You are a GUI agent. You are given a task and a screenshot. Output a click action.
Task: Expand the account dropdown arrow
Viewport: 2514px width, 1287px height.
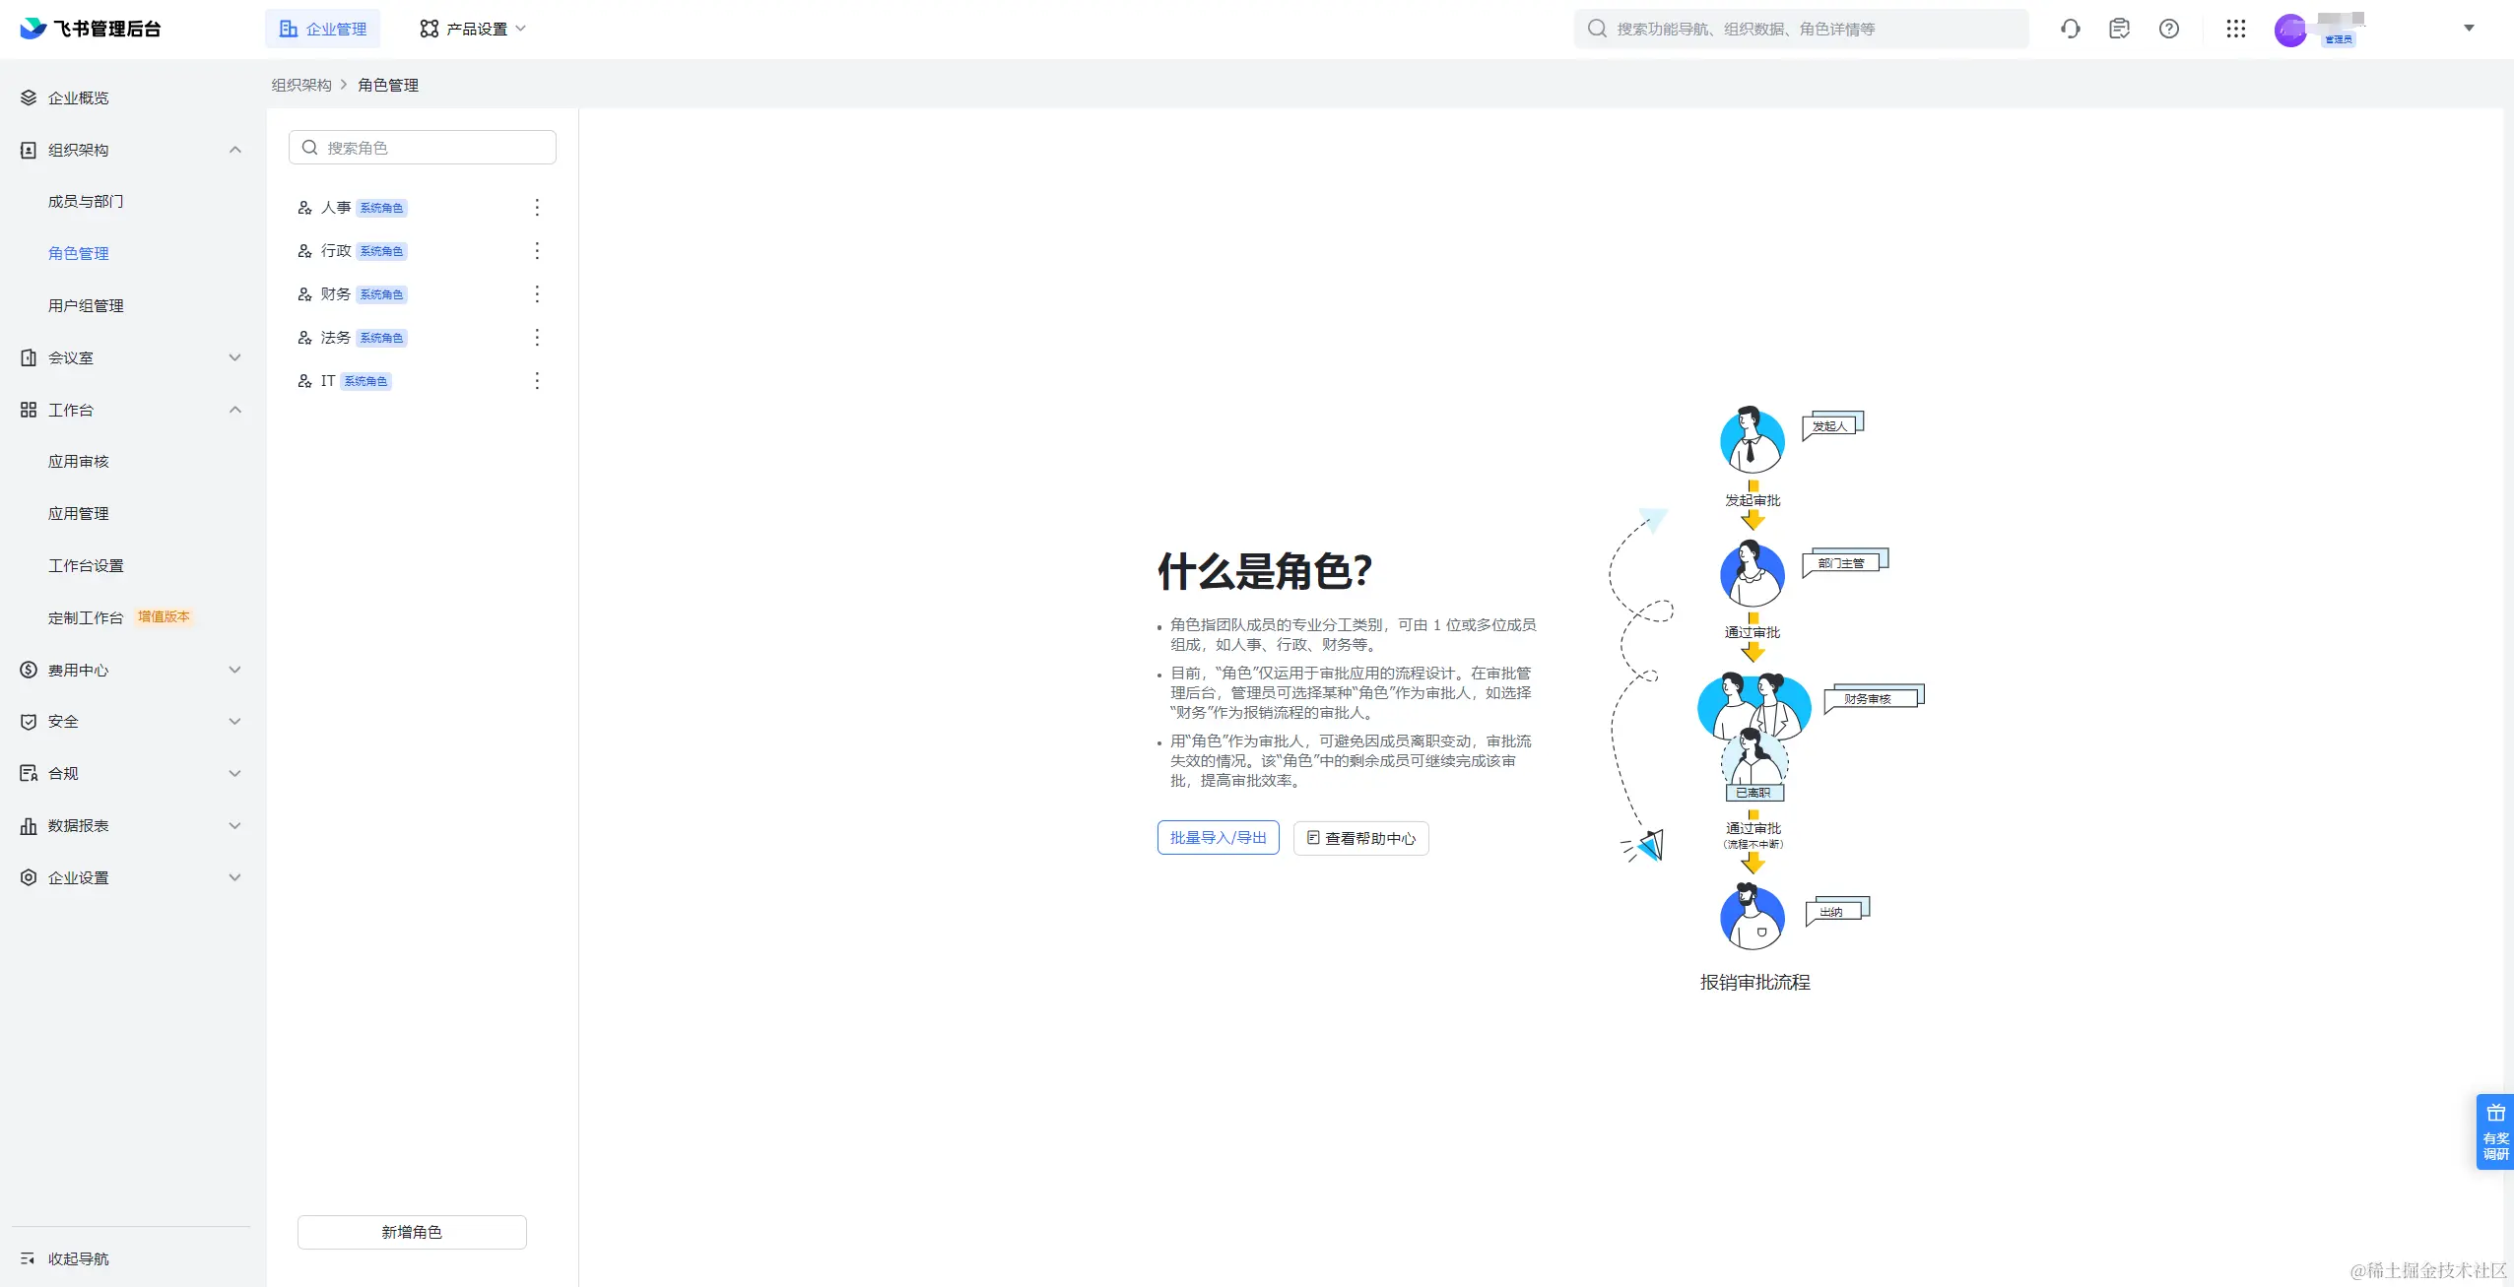[2469, 29]
